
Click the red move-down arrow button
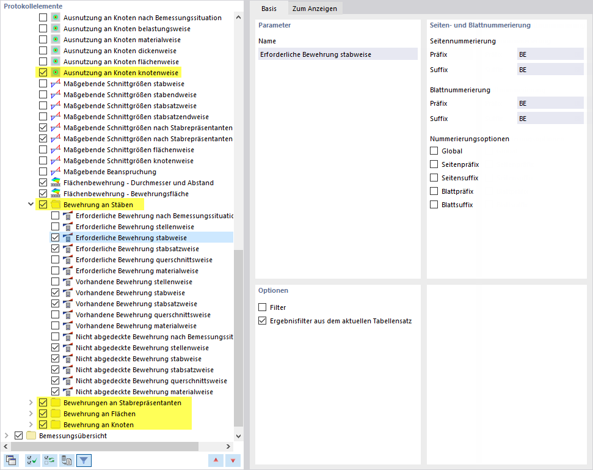[x=233, y=460]
